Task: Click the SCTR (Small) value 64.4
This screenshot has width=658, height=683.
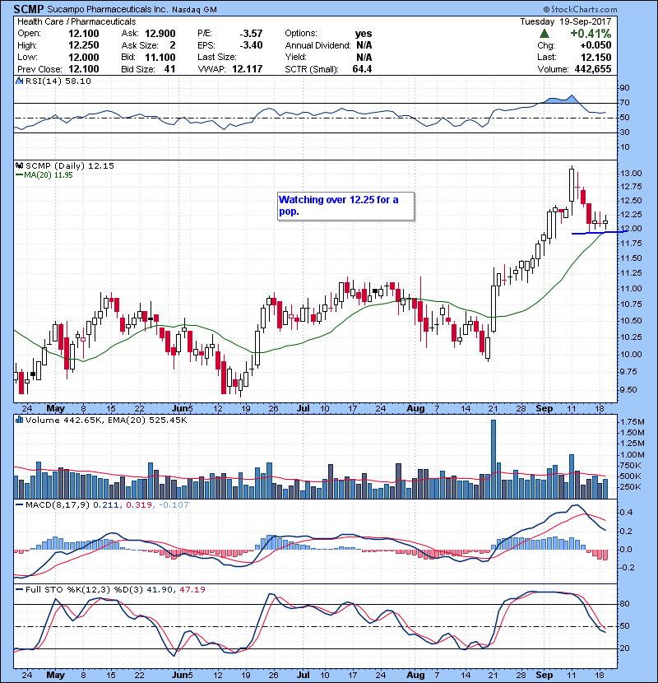Action: tap(363, 69)
